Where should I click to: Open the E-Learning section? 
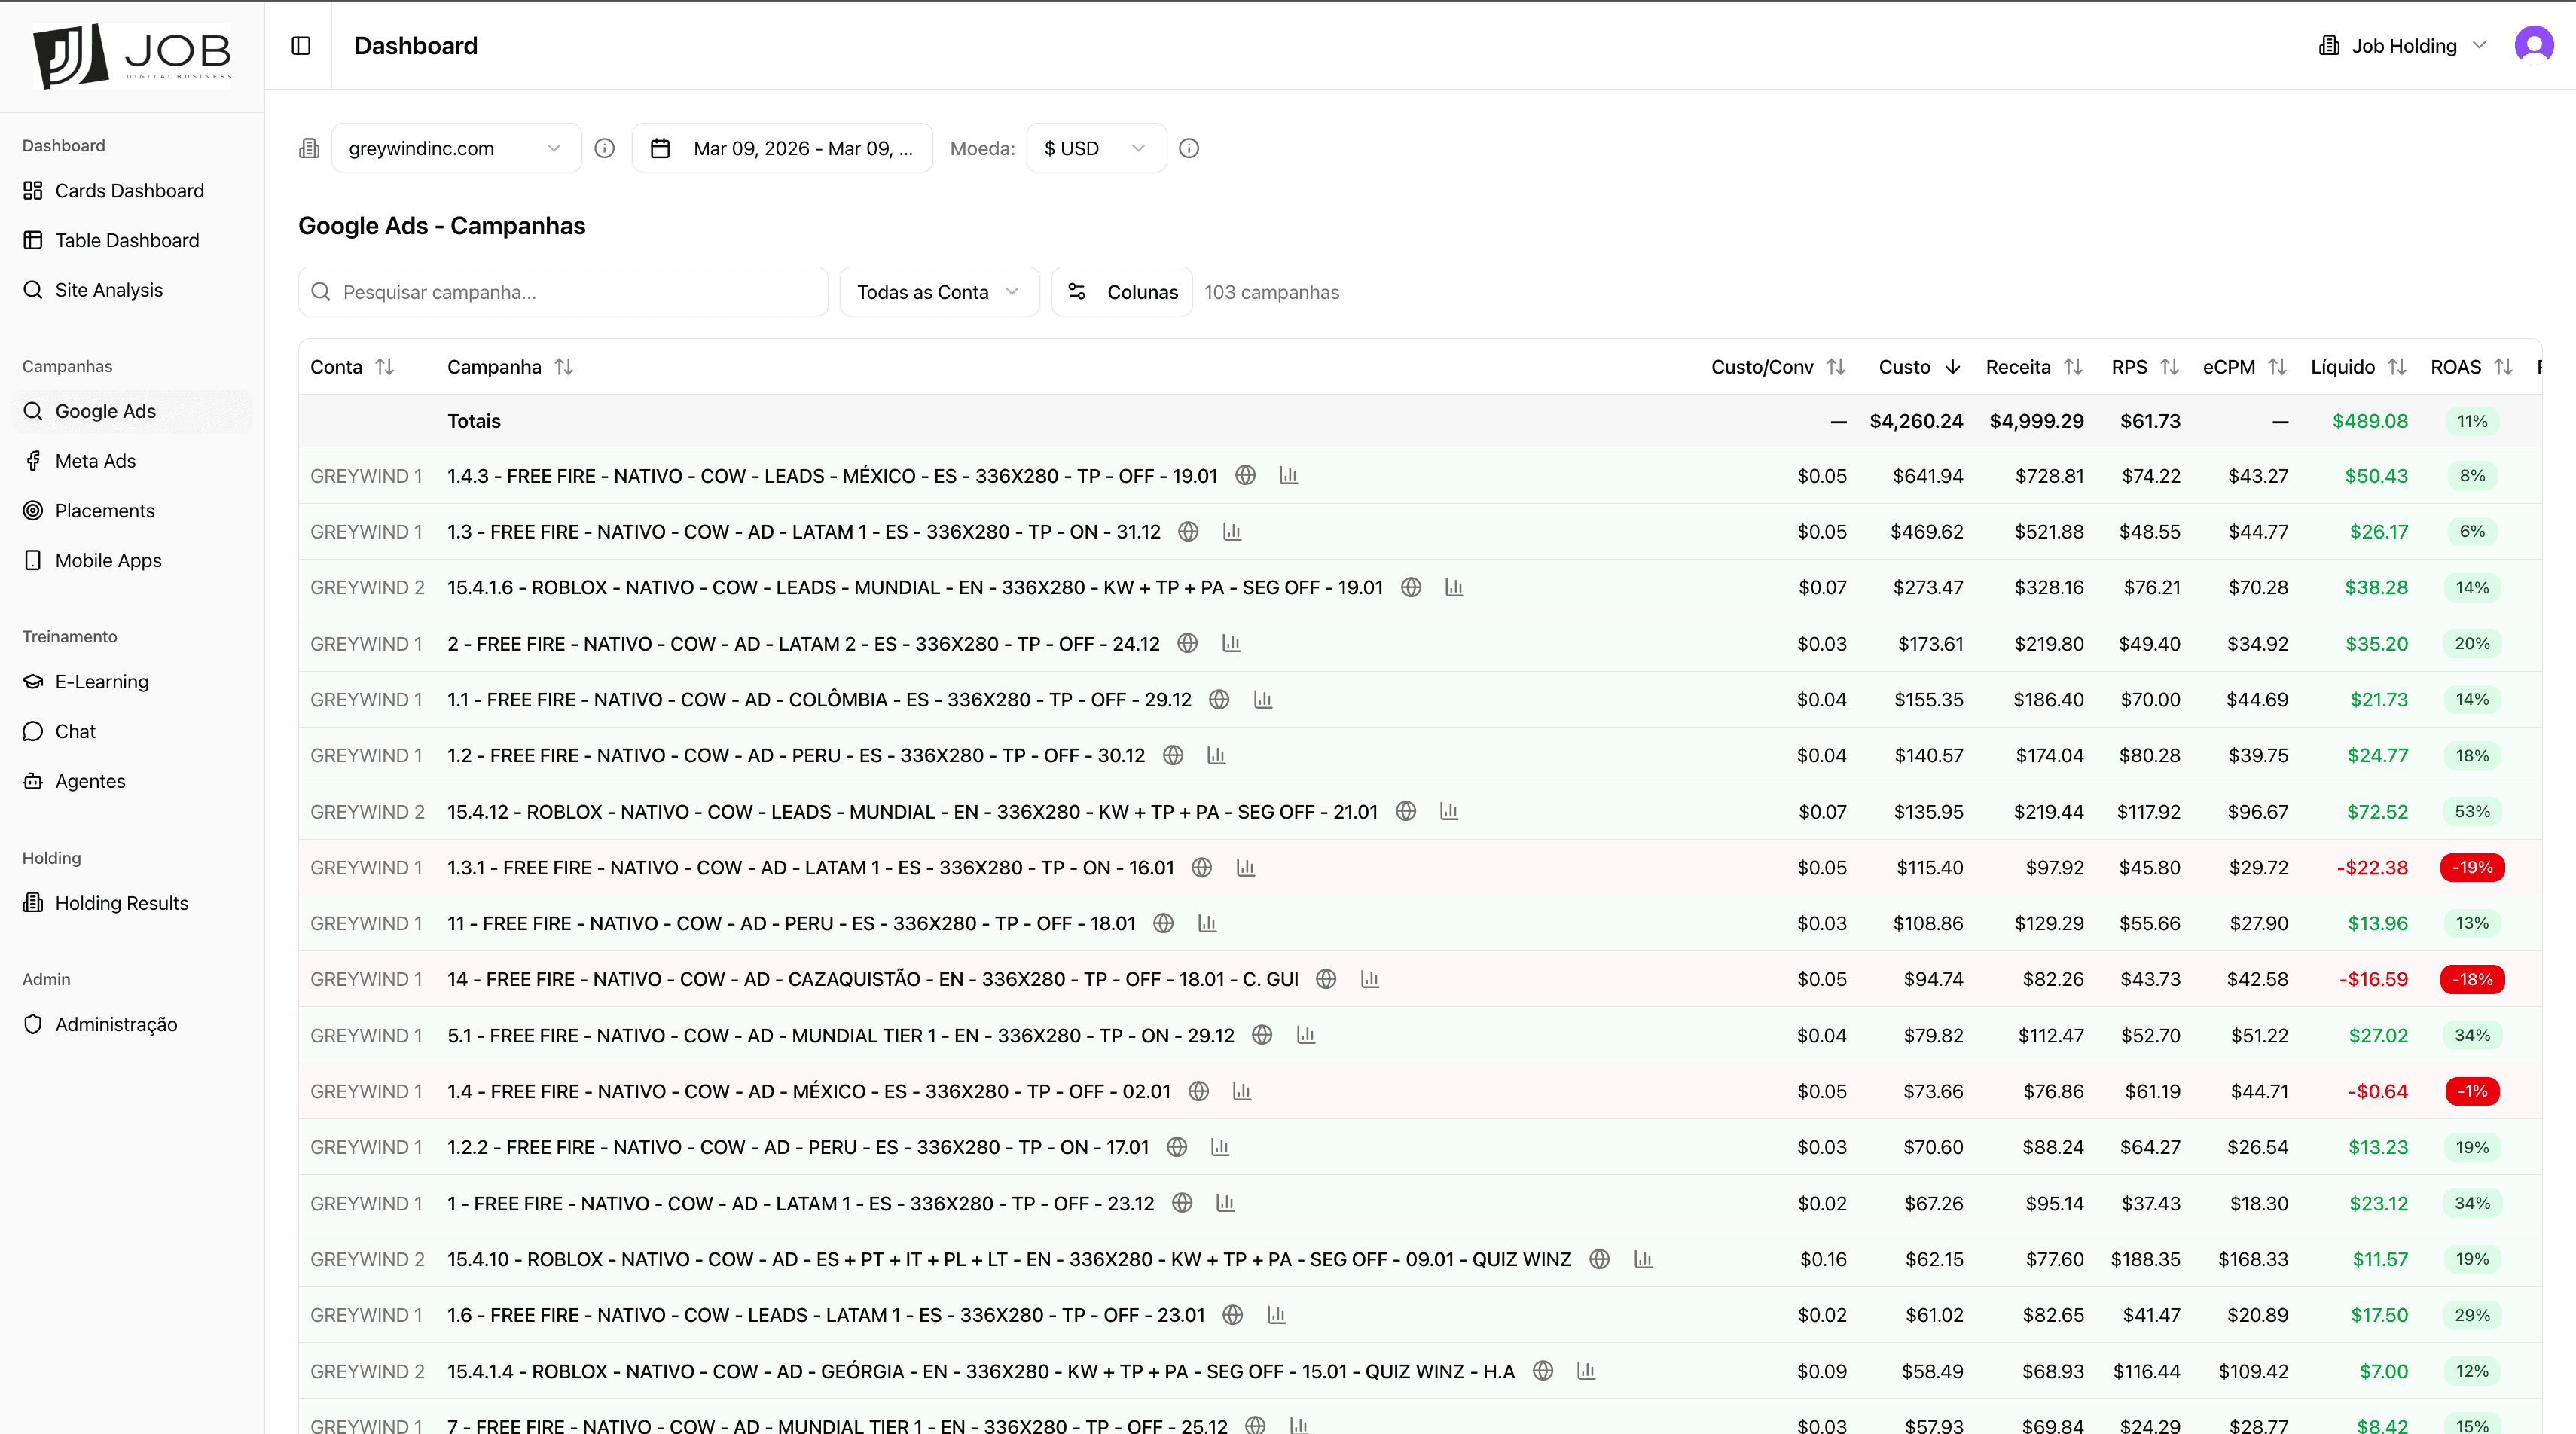pyautogui.click(x=101, y=681)
